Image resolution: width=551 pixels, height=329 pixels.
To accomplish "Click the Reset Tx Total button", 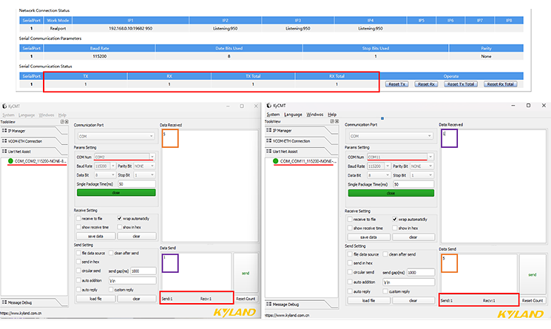I will 461,84.
